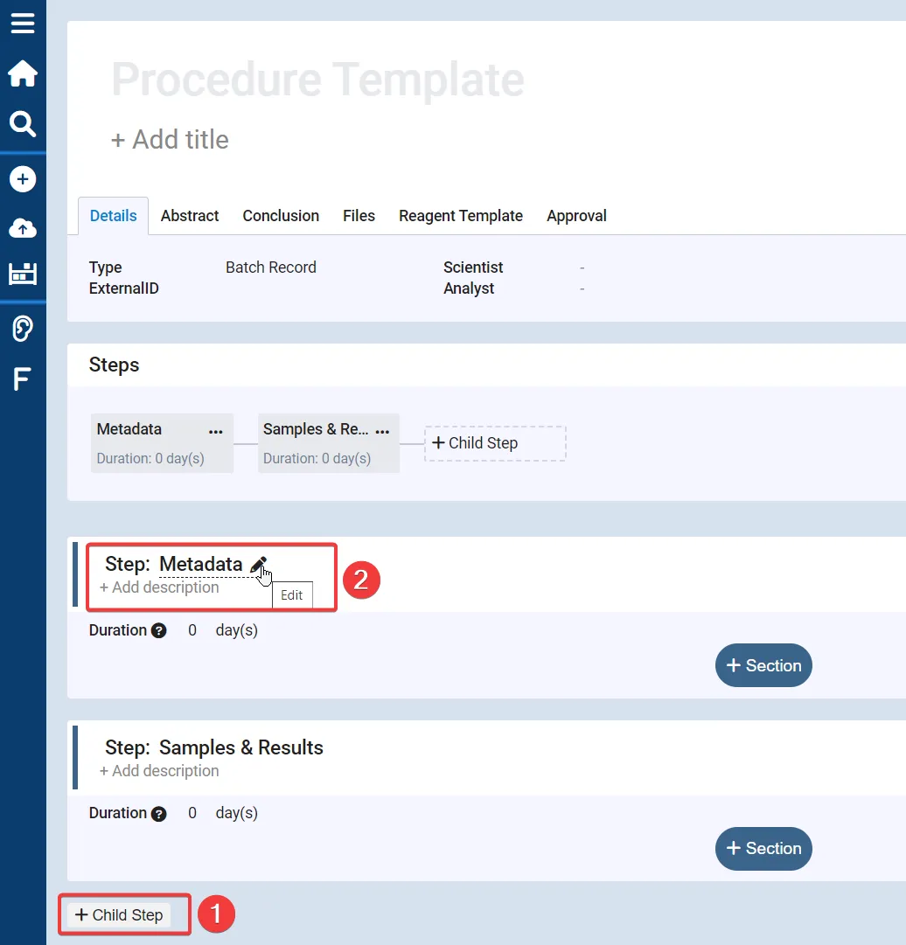Add Section to the Metadata step

(763, 666)
